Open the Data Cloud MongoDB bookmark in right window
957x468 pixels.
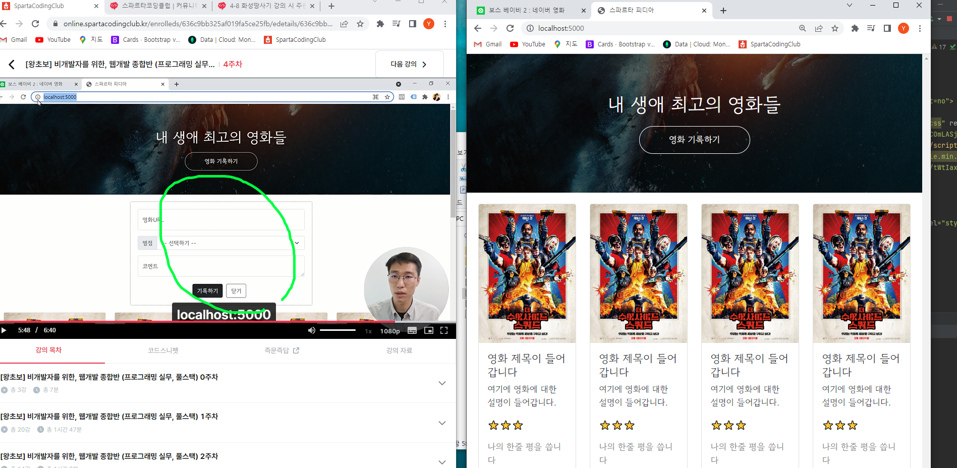pyautogui.click(x=697, y=44)
